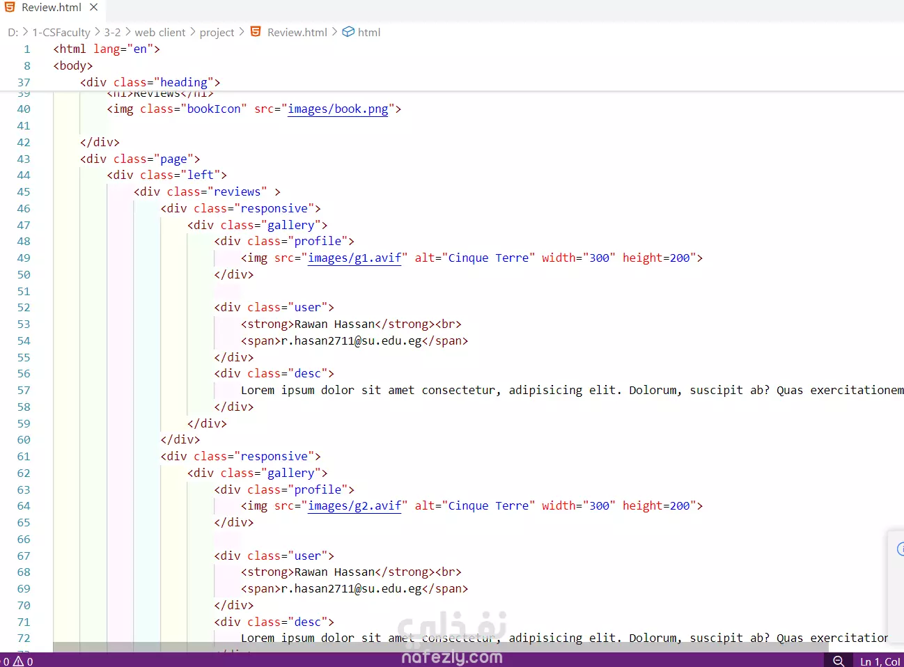Place cursor on div class="left" line
The image size is (904, 667).
(166, 175)
